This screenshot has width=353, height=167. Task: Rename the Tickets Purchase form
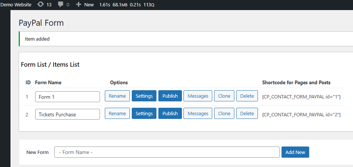point(117,113)
